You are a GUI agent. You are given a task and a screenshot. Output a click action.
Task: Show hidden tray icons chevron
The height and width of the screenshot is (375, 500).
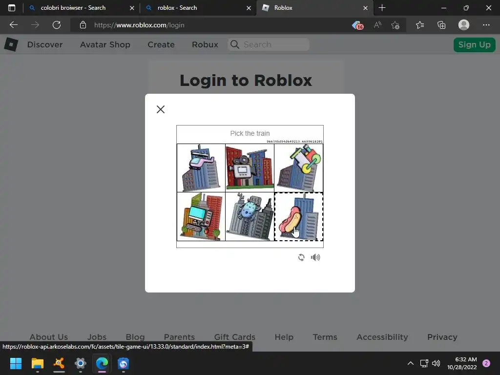411,363
